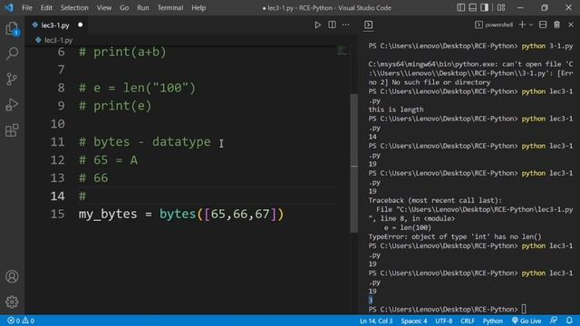Screen dimensions: 580x326
Task: Open errors and warnings in status bar
Action: 21,321
